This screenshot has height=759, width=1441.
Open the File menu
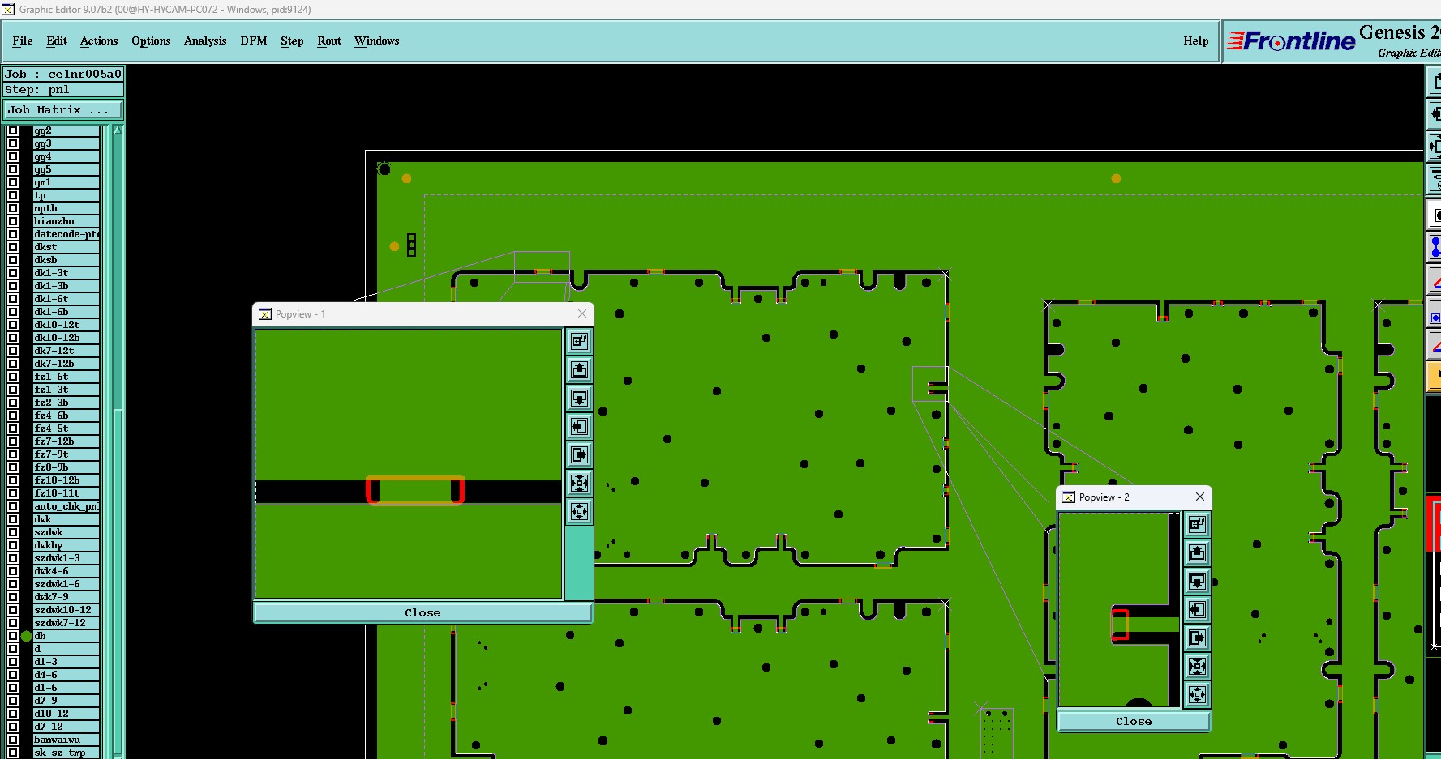(x=23, y=41)
